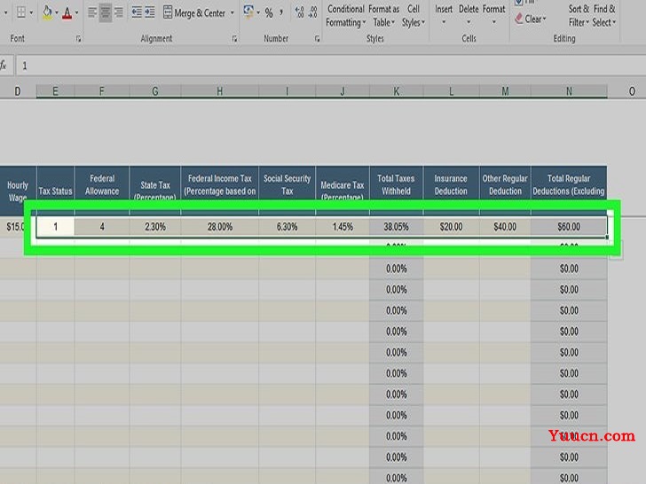Image resolution: width=646 pixels, height=484 pixels.
Task: Select column O header
Action: [632, 91]
